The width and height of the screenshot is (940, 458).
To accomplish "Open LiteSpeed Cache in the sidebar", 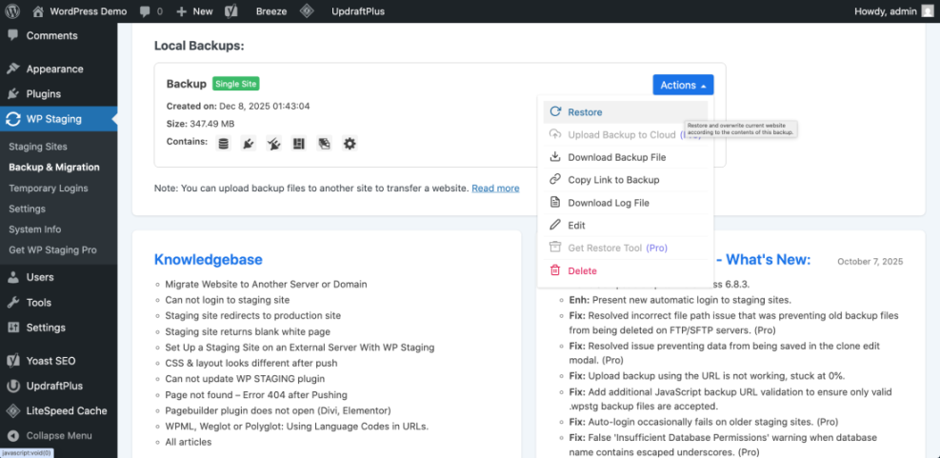I will (59, 411).
